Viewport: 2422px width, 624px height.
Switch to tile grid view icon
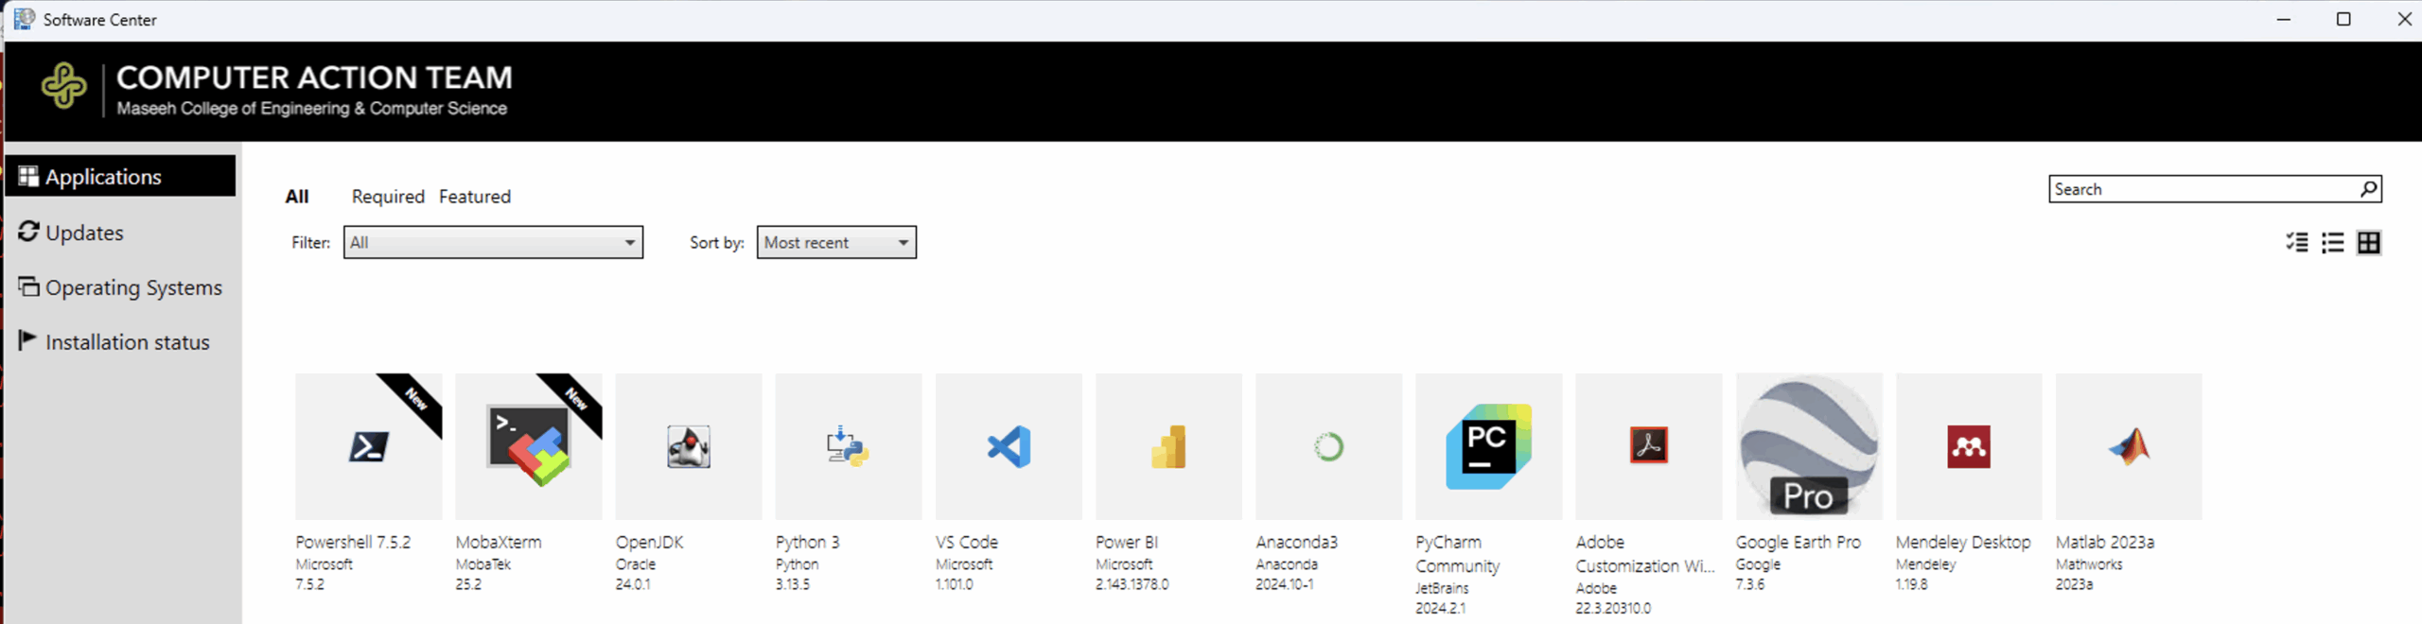(2369, 243)
